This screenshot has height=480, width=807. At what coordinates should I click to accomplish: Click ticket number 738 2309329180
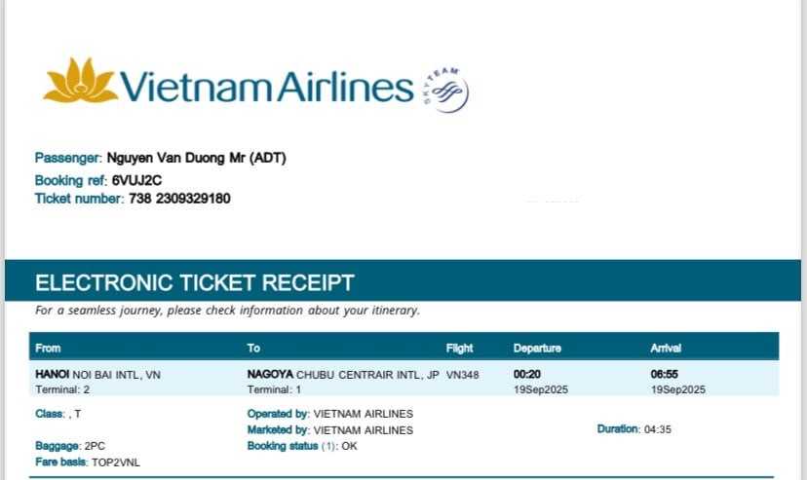pyautogui.click(x=179, y=199)
